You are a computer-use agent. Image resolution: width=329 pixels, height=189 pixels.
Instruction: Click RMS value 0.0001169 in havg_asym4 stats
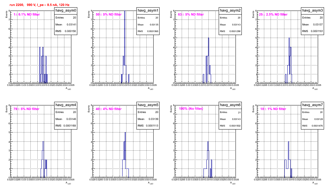click(70, 126)
